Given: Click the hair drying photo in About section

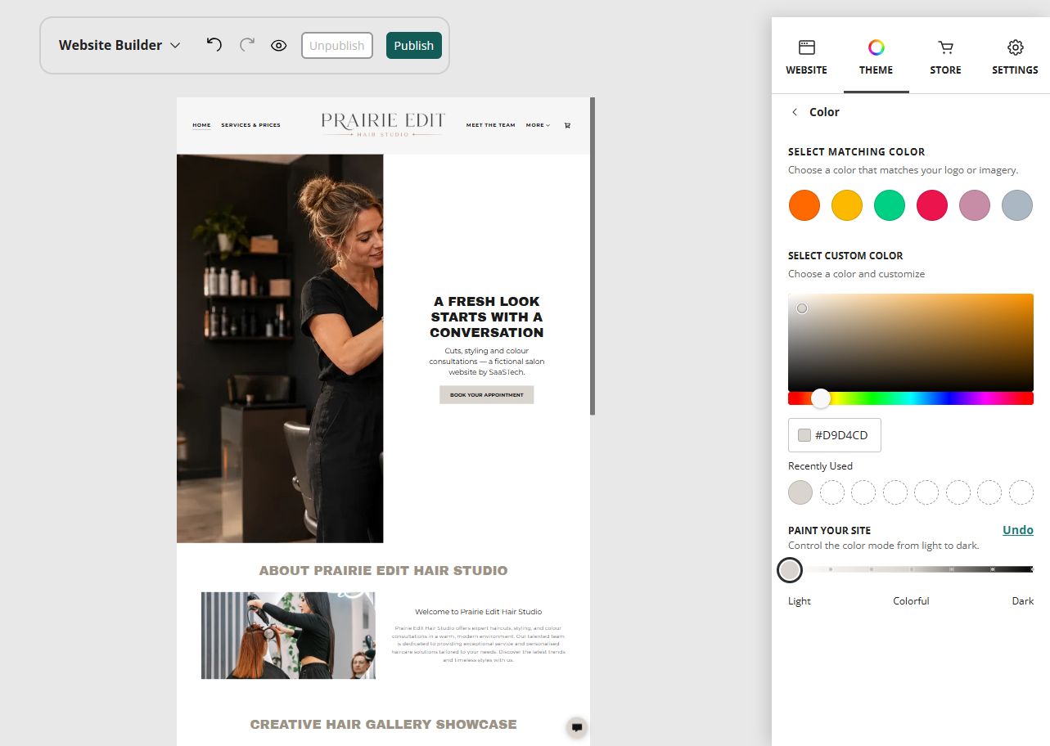Looking at the screenshot, I should pyautogui.click(x=288, y=636).
